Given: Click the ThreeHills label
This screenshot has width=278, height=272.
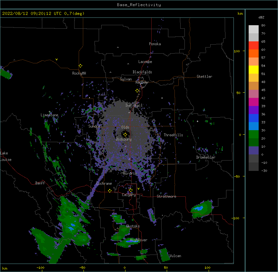Looking at the screenshot, I should 173,135.
